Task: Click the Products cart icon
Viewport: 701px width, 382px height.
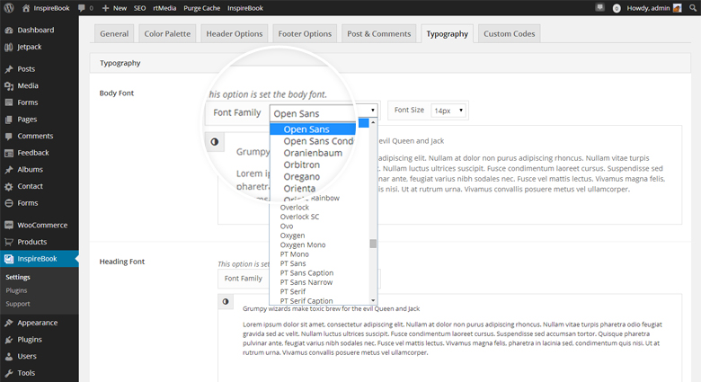Action: pyautogui.click(x=8, y=242)
